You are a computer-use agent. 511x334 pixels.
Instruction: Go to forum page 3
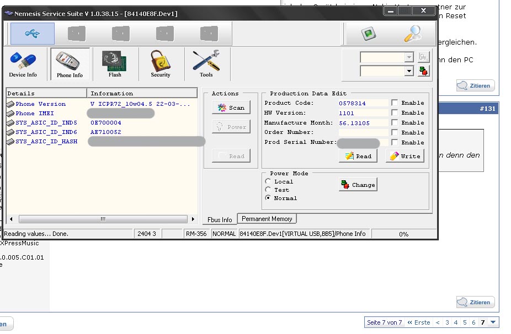click(447, 322)
